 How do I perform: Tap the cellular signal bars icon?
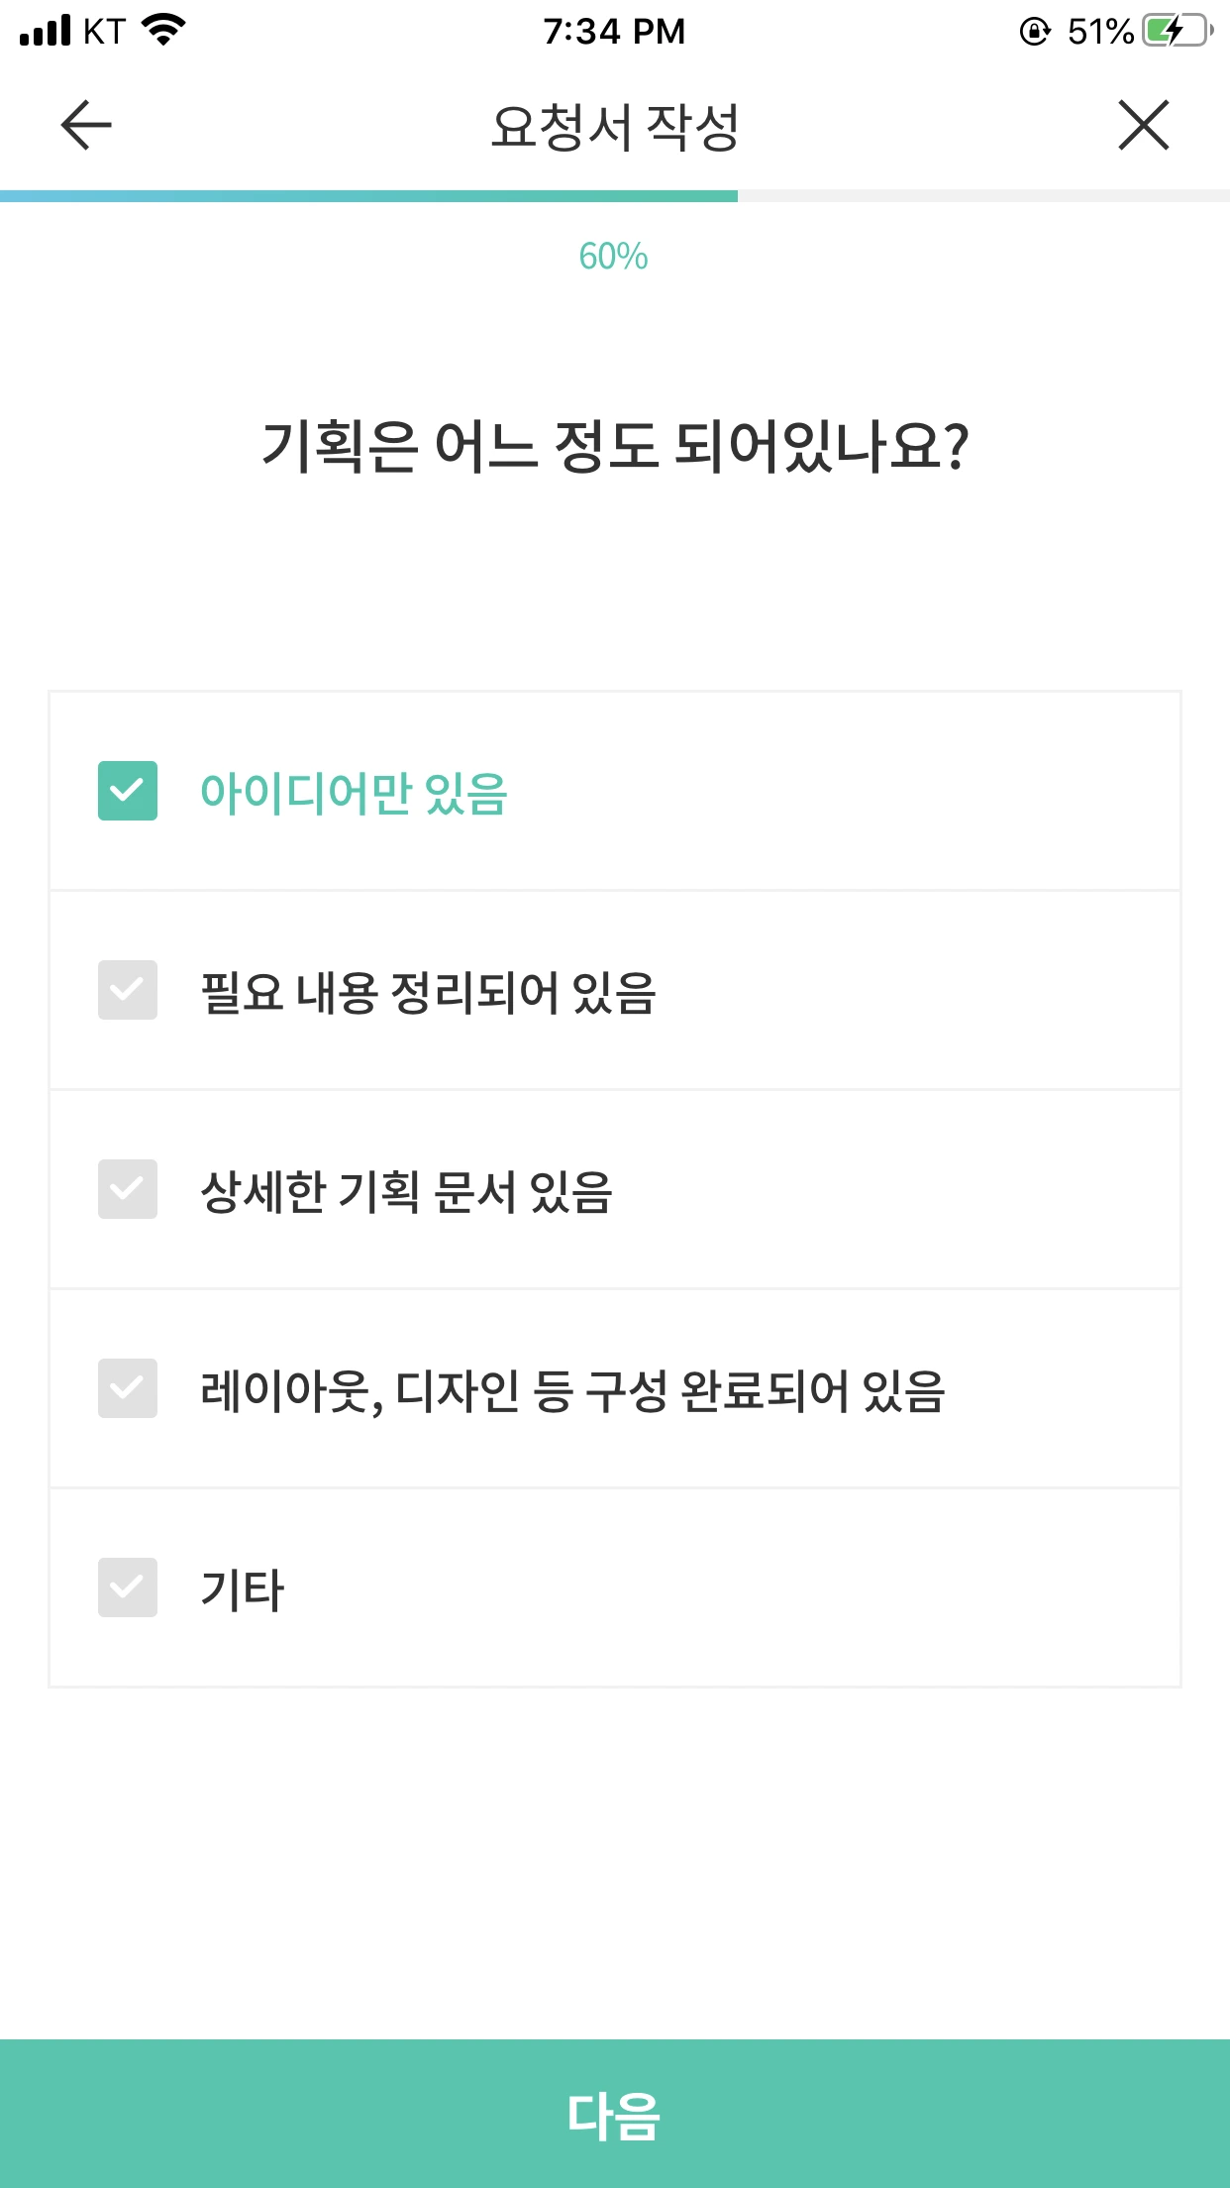point(46,31)
